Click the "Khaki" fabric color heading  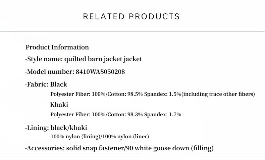59,105
